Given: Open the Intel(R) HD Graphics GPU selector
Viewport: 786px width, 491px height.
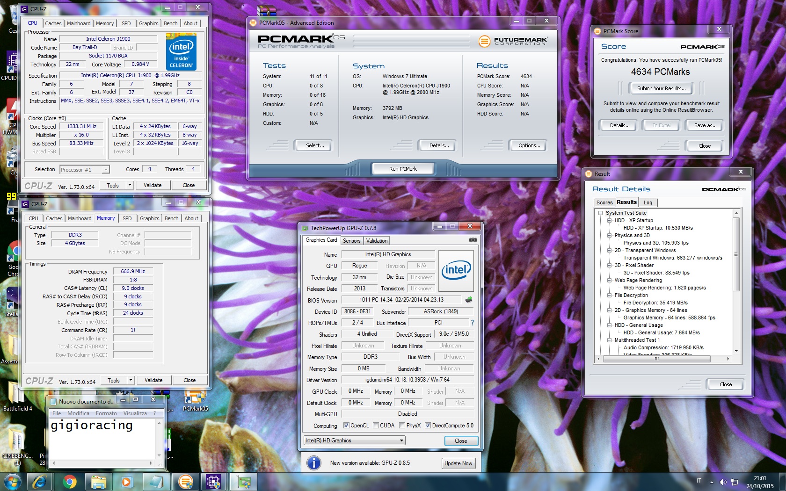Looking at the screenshot, I should [354, 440].
